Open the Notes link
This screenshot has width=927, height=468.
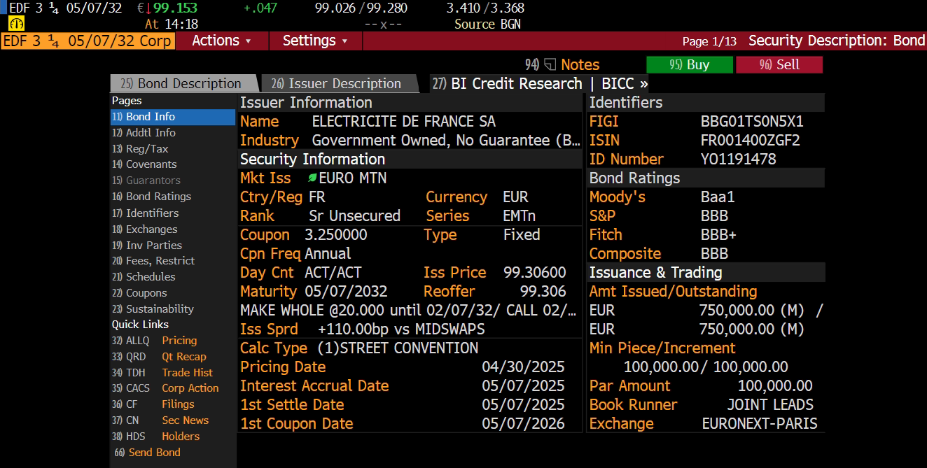point(580,65)
